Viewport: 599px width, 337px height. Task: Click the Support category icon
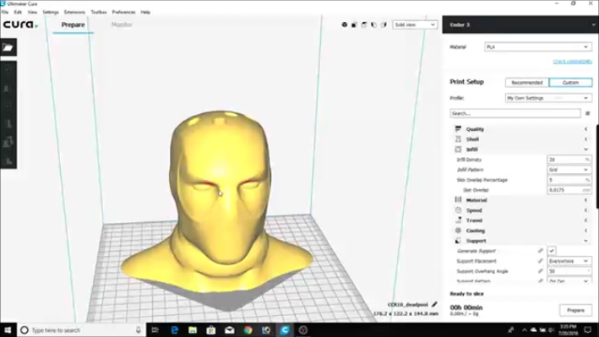click(x=458, y=241)
